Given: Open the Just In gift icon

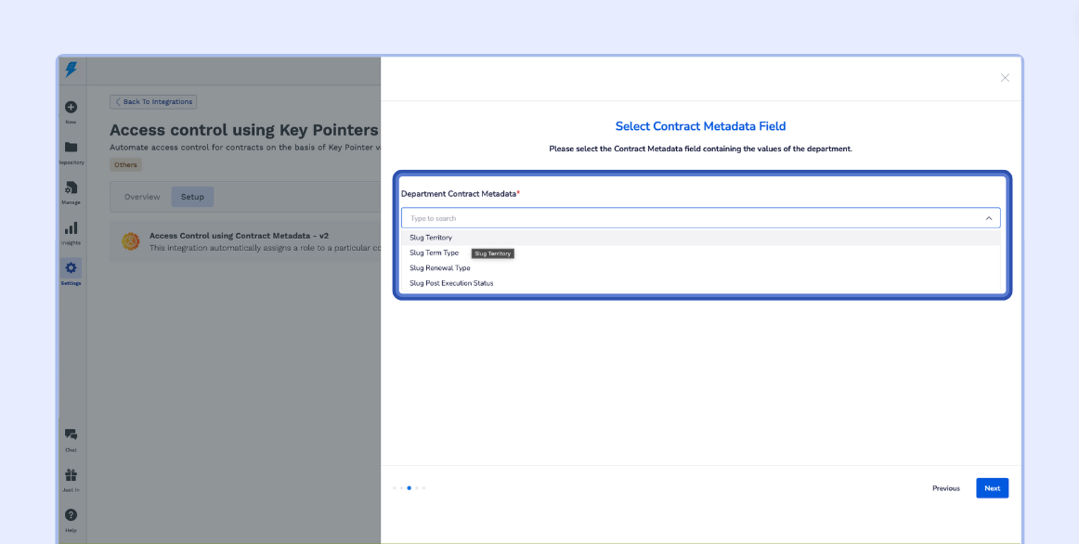Looking at the screenshot, I should pos(71,474).
